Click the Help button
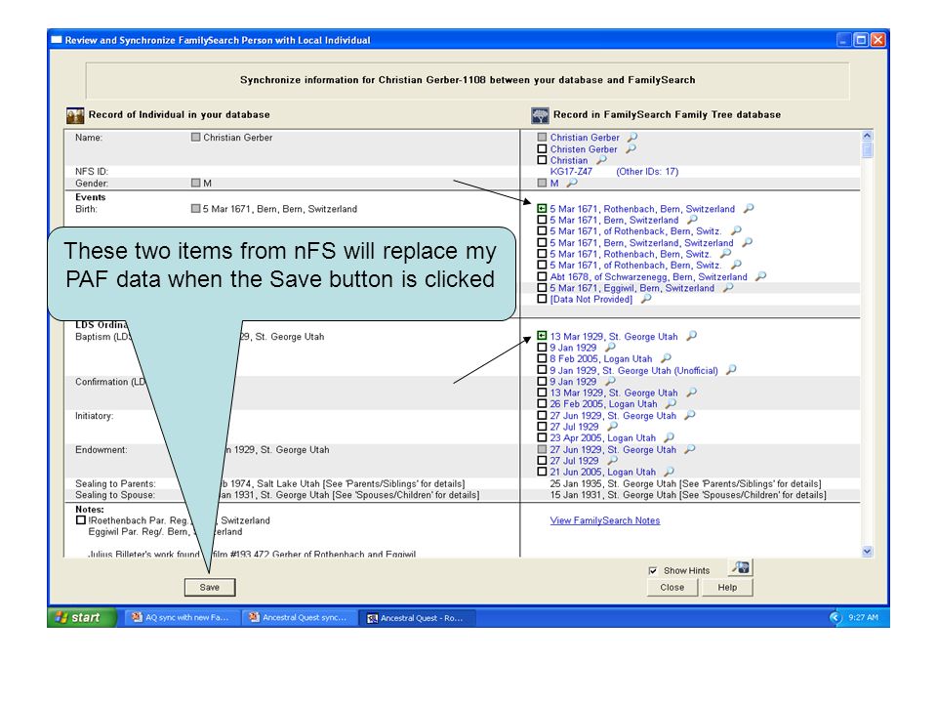This screenshot has height=703, width=937. (x=727, y=587)
